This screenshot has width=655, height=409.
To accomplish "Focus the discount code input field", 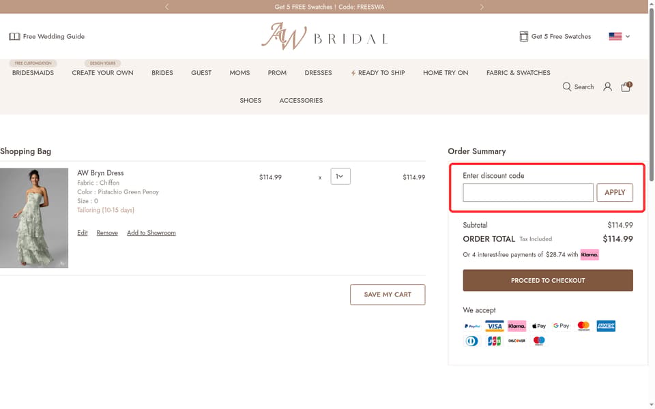I will [528, 192].
